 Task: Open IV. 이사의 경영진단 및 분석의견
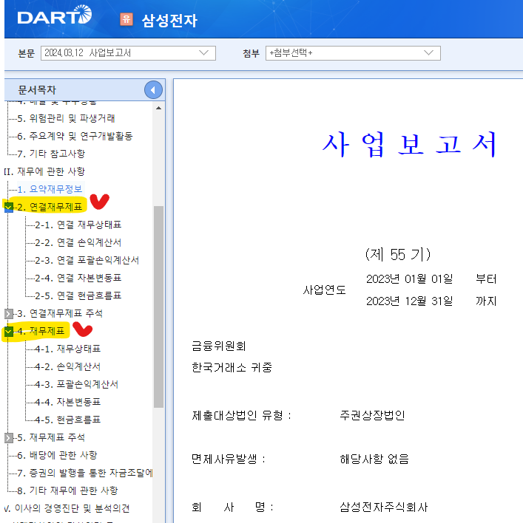67,508
